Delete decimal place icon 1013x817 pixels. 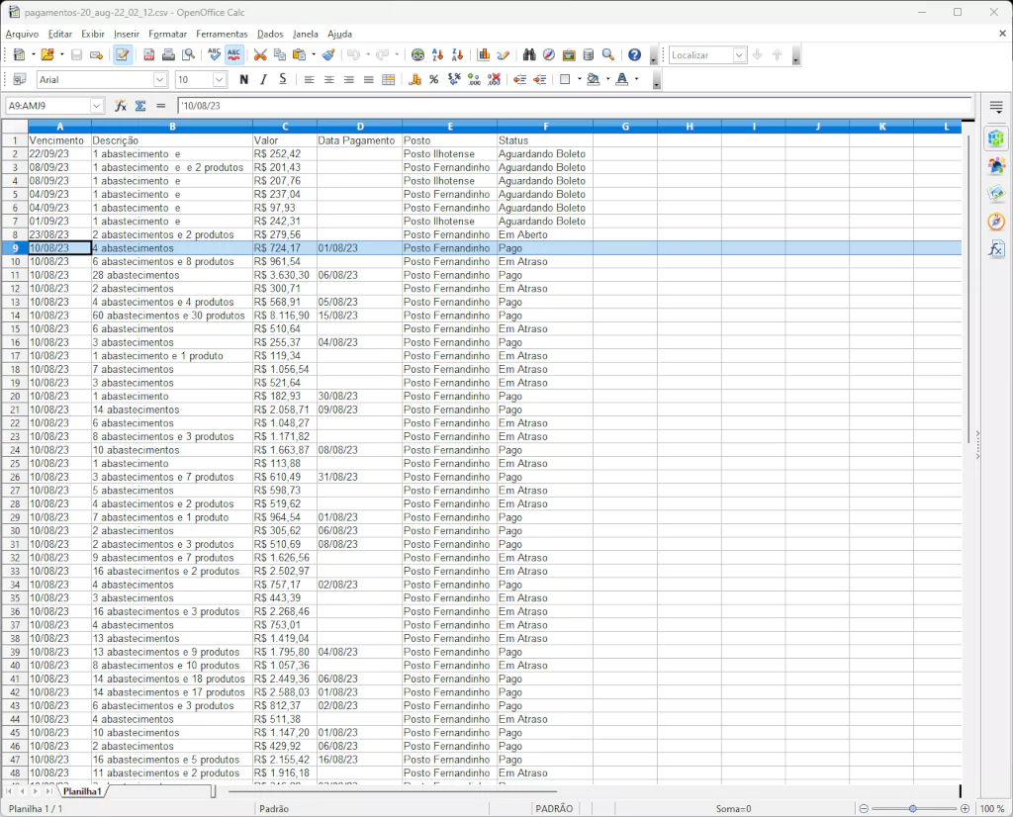[x=495, y=79]
